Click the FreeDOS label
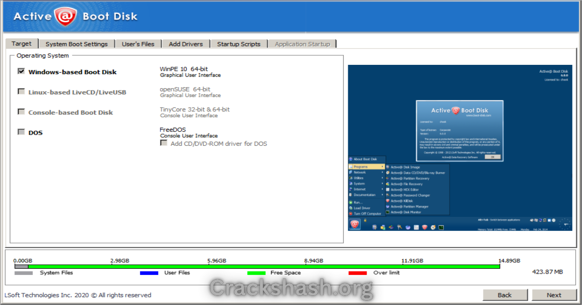 click(x=173, y=130)
